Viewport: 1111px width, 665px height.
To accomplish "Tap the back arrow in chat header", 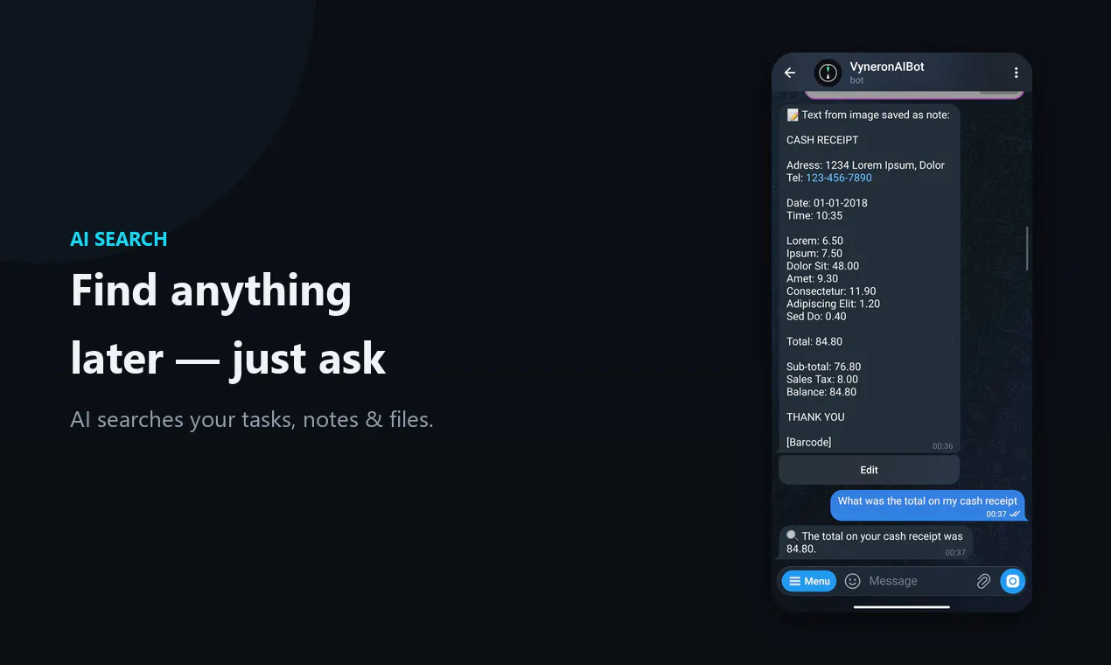I will pos(790,73).
